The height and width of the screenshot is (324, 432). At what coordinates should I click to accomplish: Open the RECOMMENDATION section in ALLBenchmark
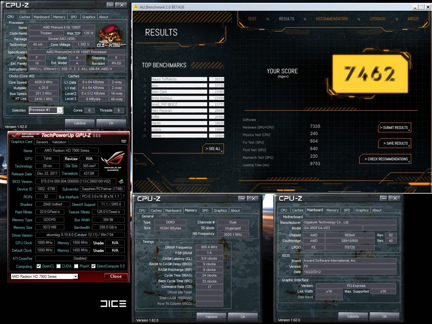pos(332,19)
